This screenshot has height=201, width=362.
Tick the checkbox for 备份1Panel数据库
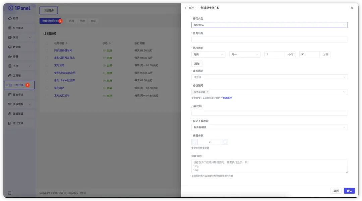tap(47, 80)
